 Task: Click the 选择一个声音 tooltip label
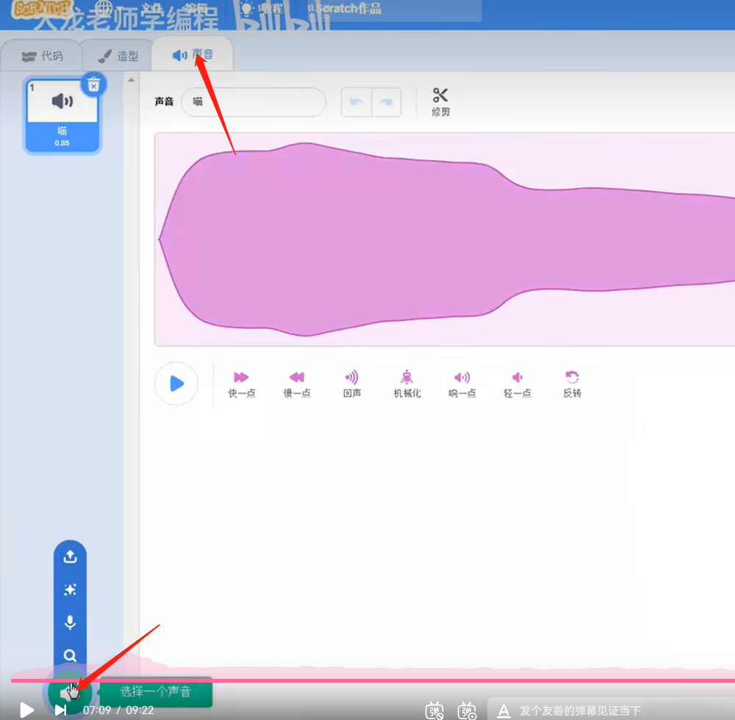156,691
